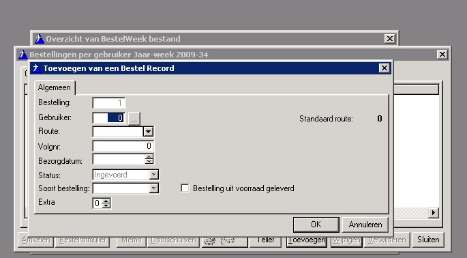Screen dimensions: 467x258
Task: Click Sluiten in the Bestellingen window
Action: click(428, 240)
